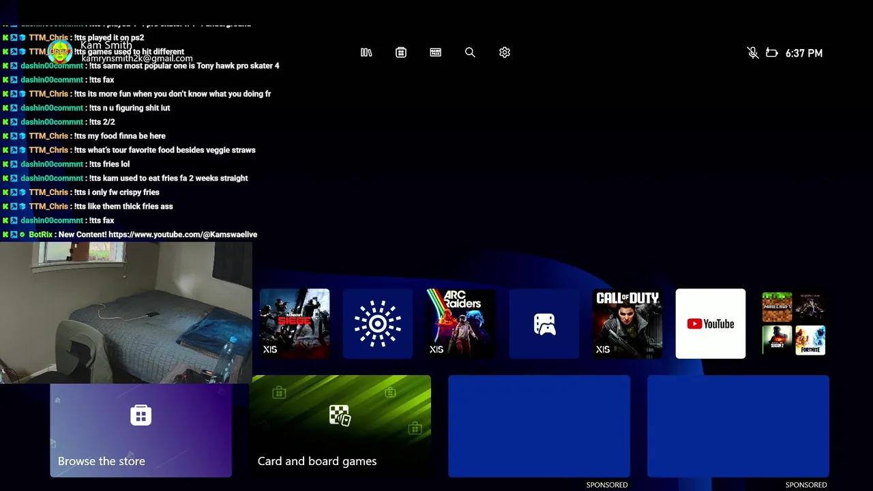This screenshot has width=873, height=491.
Task: Click the cards icon on Card and board games
Action: [340, 415]
